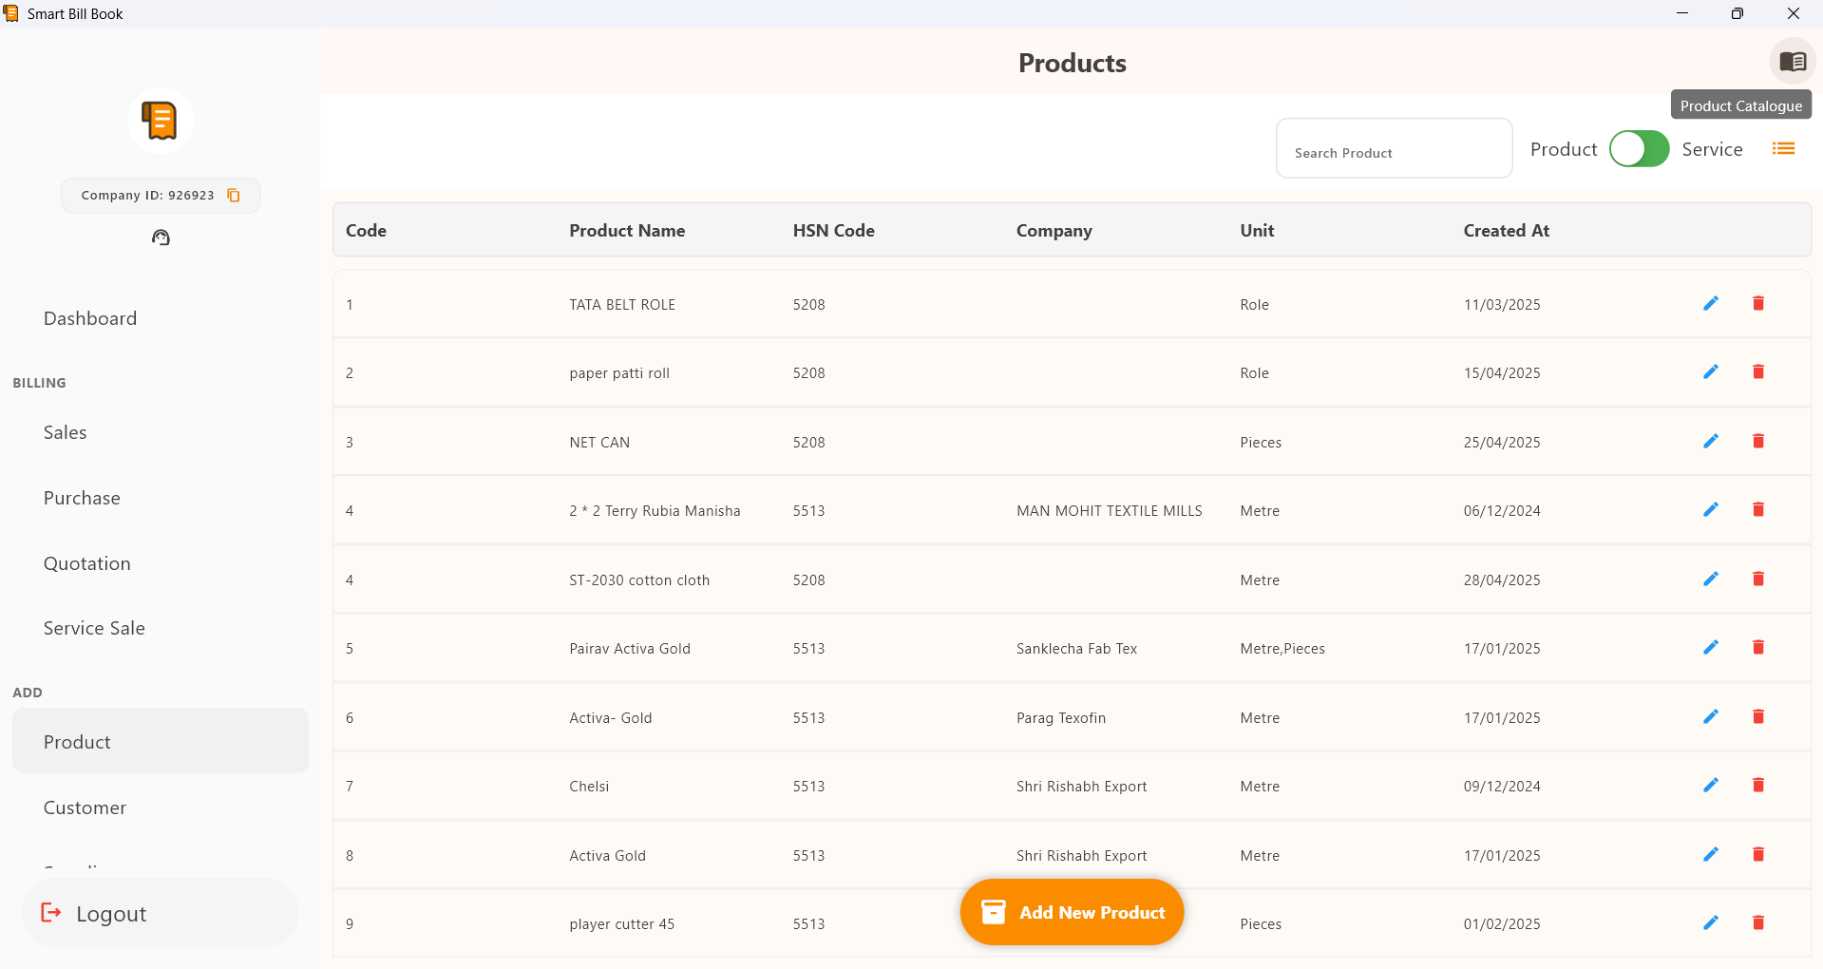Click the Created At column header

pyautogui.click(x=1506, y=231)
